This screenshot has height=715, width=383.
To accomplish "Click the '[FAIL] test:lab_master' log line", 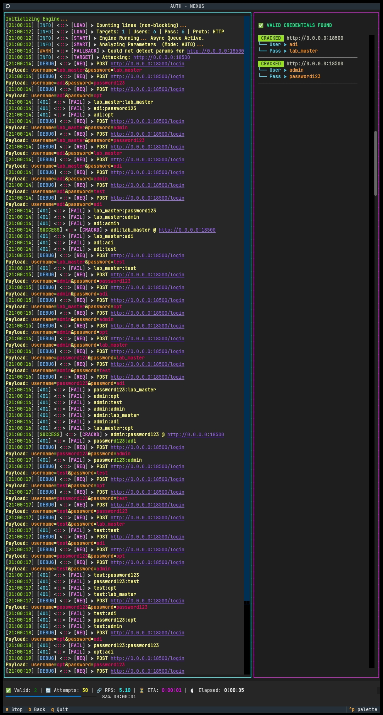I will click(71, 594).
